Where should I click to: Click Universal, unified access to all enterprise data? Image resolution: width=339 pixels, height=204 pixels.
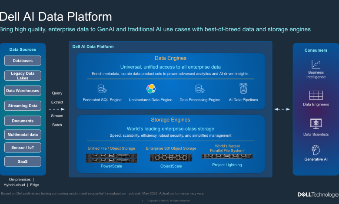click(x=170, y=67)
